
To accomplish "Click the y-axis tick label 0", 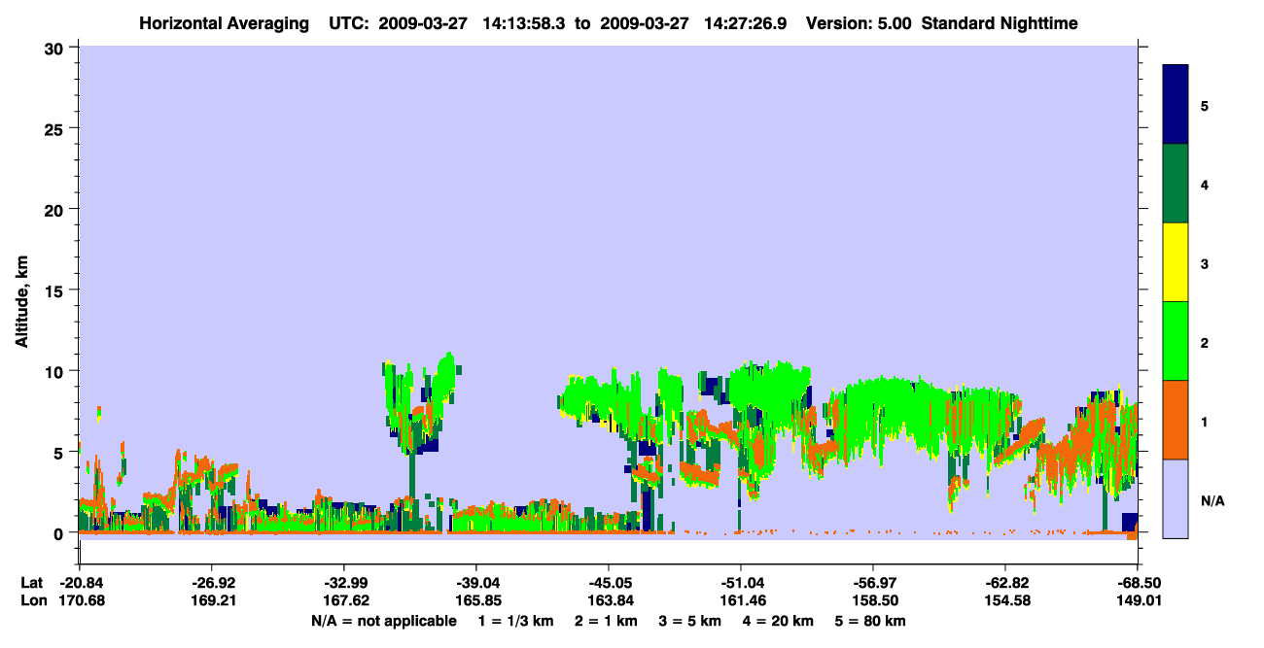I will [x=61, y=533].
